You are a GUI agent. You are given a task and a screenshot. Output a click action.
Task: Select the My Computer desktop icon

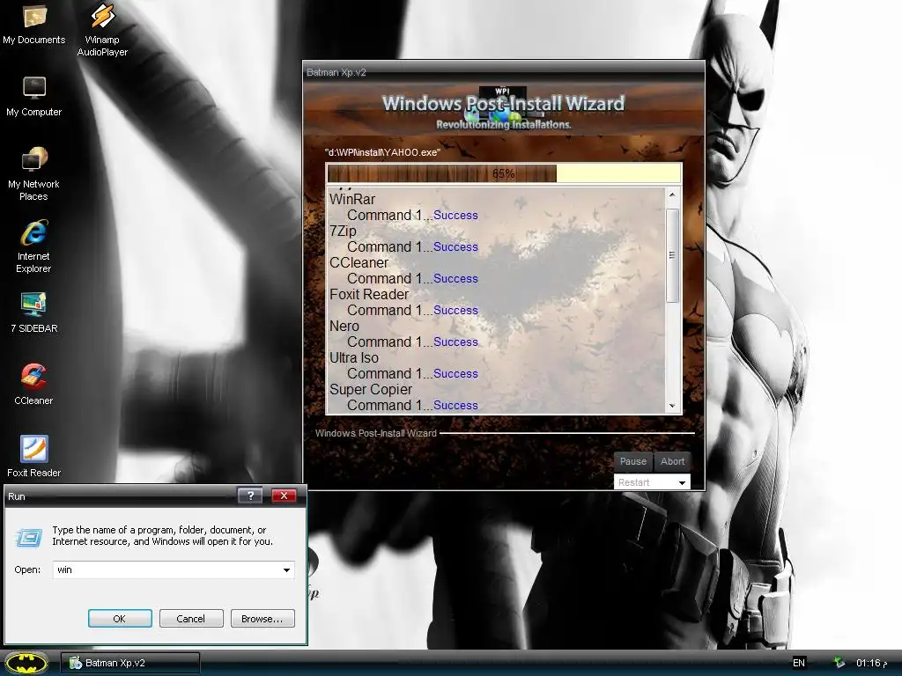34,97
